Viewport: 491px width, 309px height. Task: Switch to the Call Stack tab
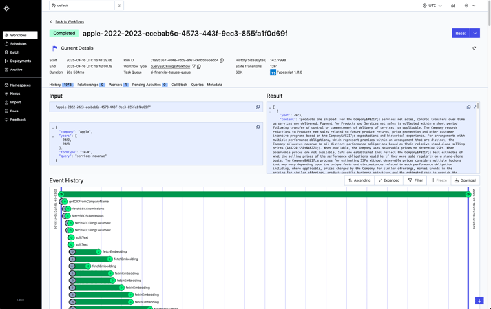pyautogui.click(x=179, y=85)
